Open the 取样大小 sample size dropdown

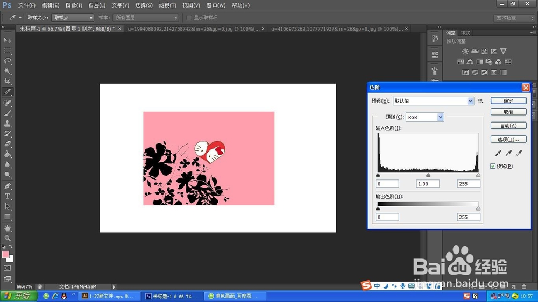pyautogui.click(x=73, y=18)
